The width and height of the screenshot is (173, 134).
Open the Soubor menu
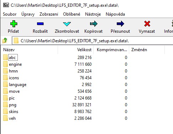coord(10,14)
